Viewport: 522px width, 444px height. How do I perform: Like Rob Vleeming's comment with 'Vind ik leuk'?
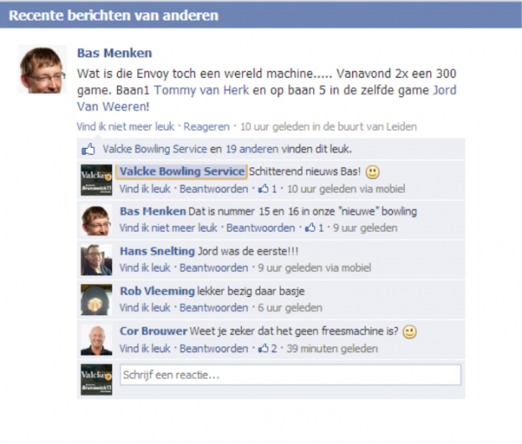[x=145, y=308]
